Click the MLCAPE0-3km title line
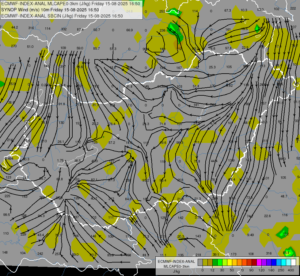This screenshot has width=300, height=276. coord(70,4)
